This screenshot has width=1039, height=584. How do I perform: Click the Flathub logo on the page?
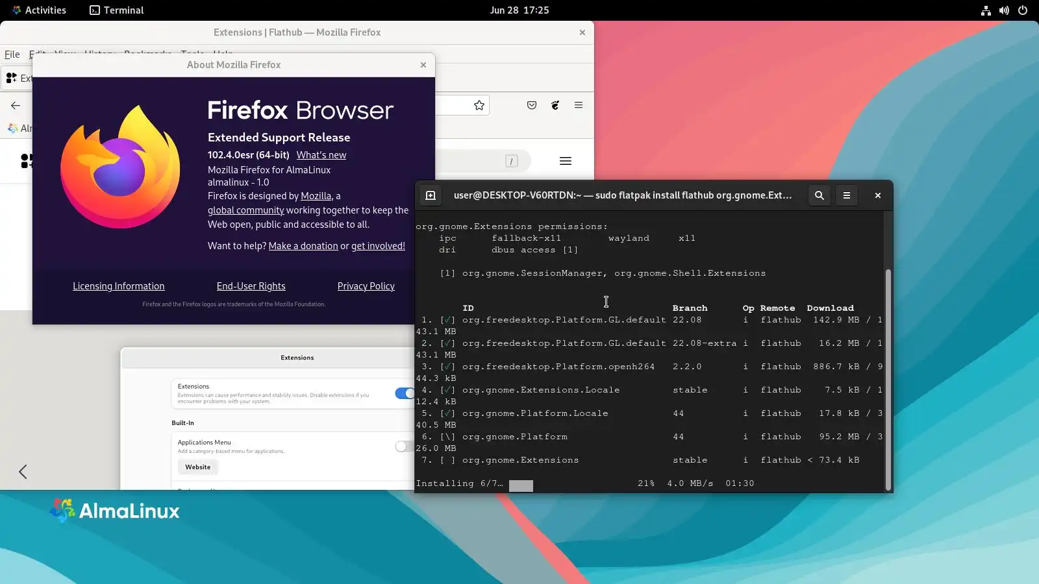click(x=26, y=161)
